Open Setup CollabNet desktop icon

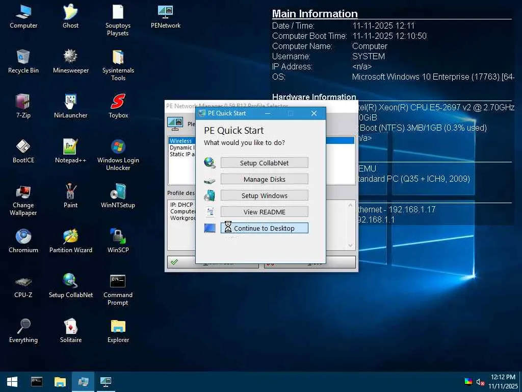70,286
